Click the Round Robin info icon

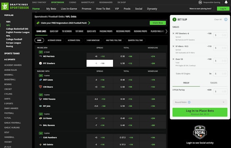tap(189, 102)
